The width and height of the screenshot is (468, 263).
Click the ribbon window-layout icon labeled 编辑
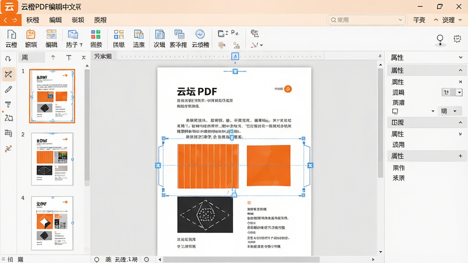coord(51,35)
